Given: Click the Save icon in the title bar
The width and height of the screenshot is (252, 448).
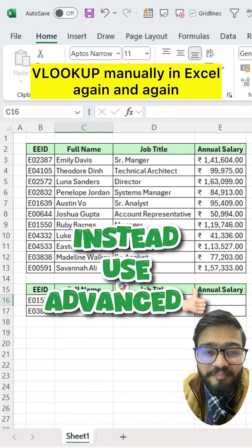Looking at the screenshot, I should tap(89, 13).
